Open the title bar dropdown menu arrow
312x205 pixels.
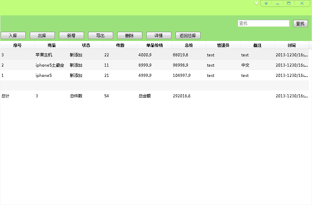click(x=266, y=3)
